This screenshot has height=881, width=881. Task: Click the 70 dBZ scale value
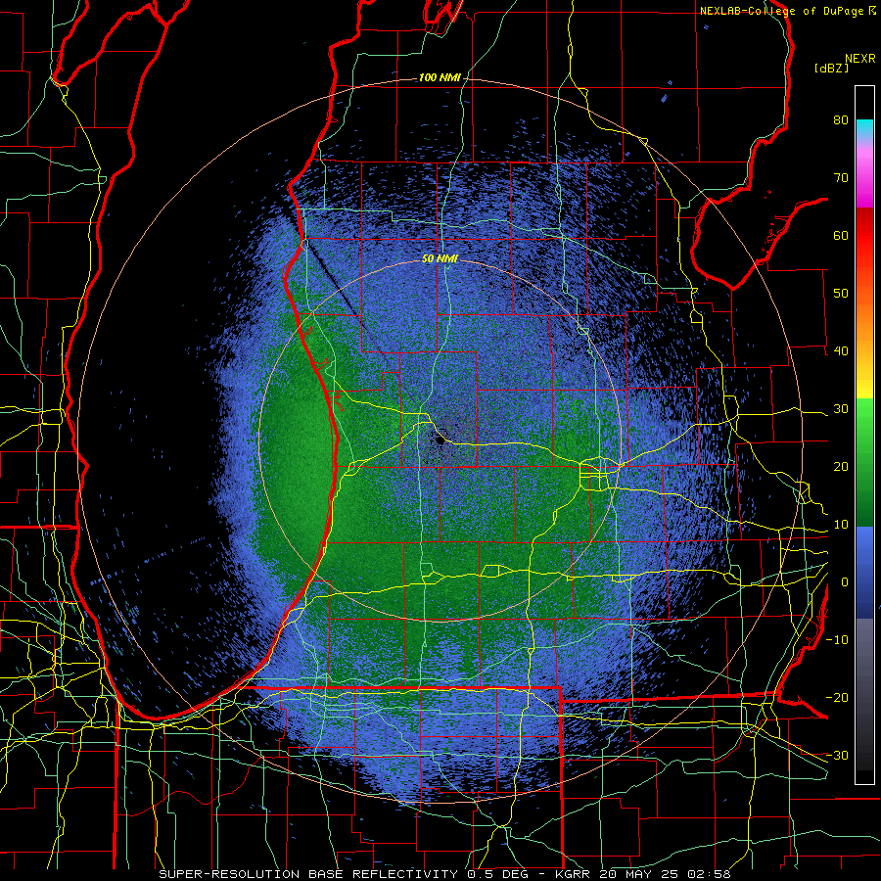[x=841, y=177]
